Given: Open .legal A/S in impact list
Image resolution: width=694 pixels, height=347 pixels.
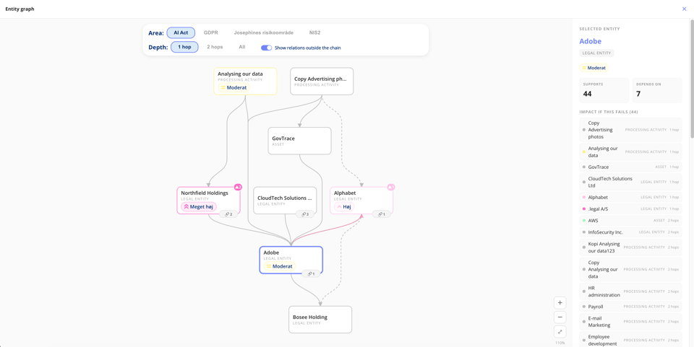Looking at the screenshot, I should coord(630,208).
